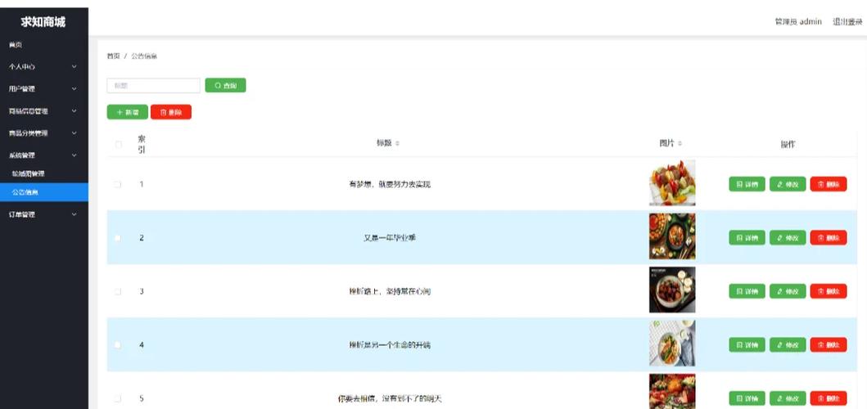Open 详情 for index 5 announcement
867x409 pixels.
pyautogui.click(x=747, y=398)
